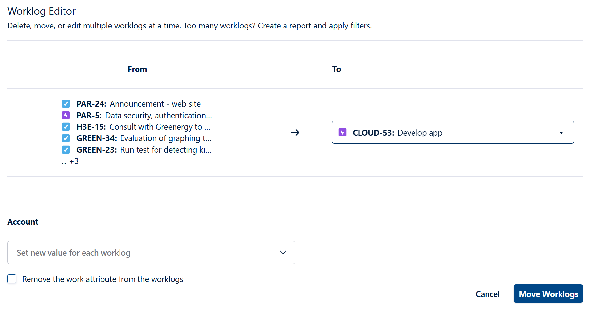Uncheck the PAR-24 Announcement worklog
589x309 pixels.
click(66, 104)
